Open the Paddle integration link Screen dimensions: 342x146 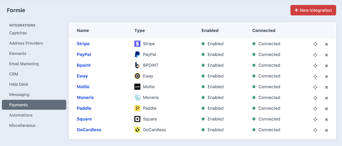point(84,108)
